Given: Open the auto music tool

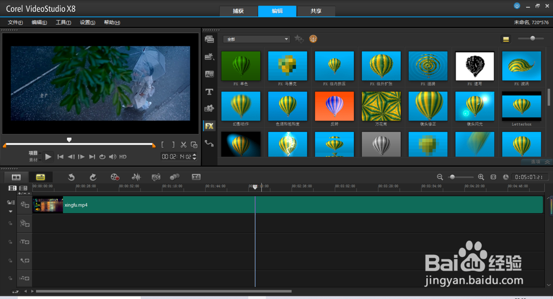Looking at the screenshot, I should click(156, 177).
